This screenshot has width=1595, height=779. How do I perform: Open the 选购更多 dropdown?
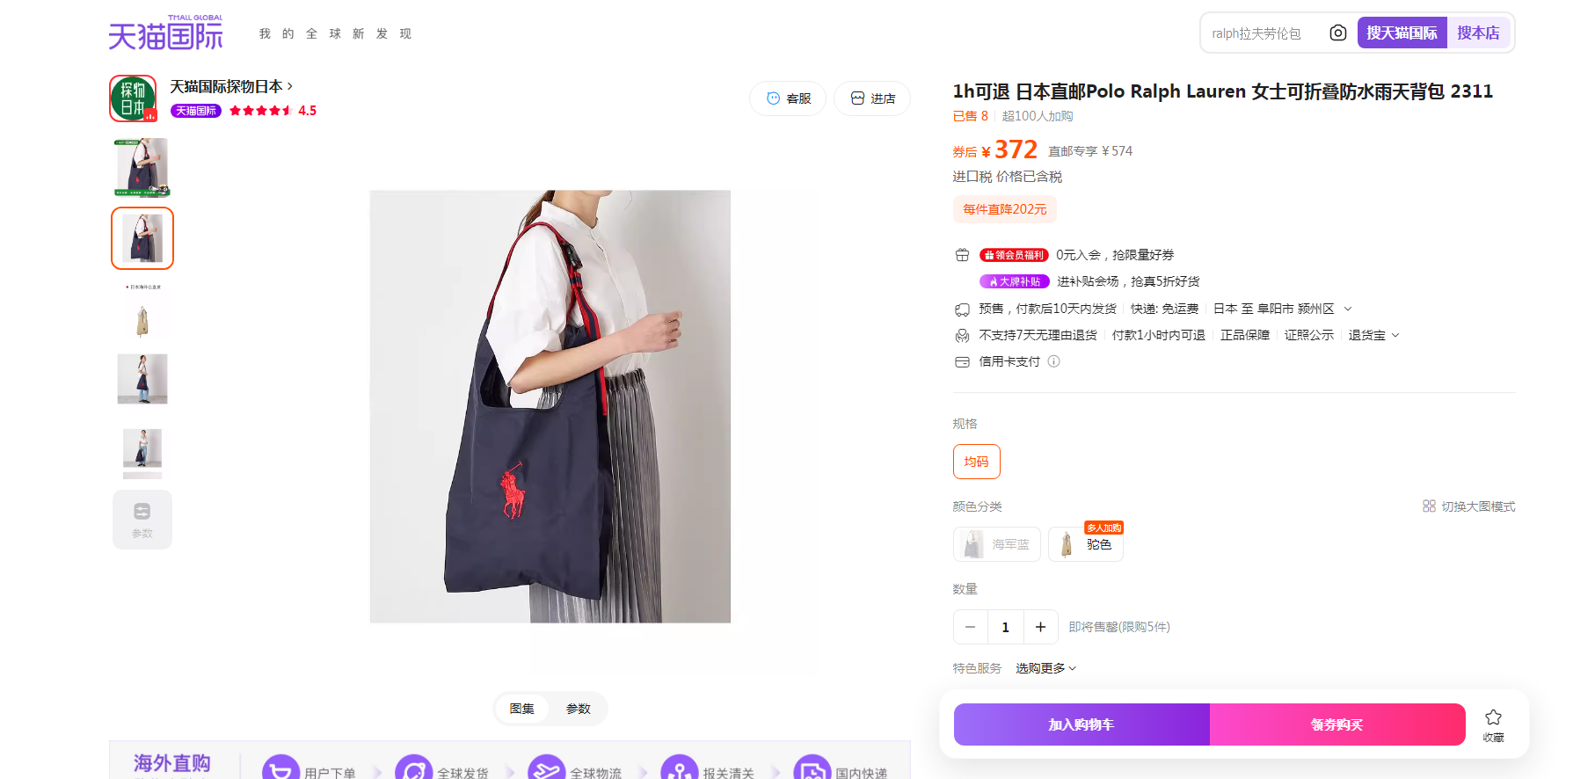[1045, 668]
